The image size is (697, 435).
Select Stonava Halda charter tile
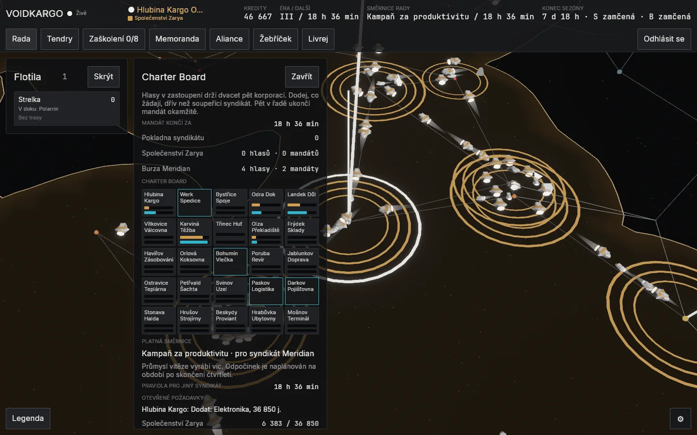point(159,320)
